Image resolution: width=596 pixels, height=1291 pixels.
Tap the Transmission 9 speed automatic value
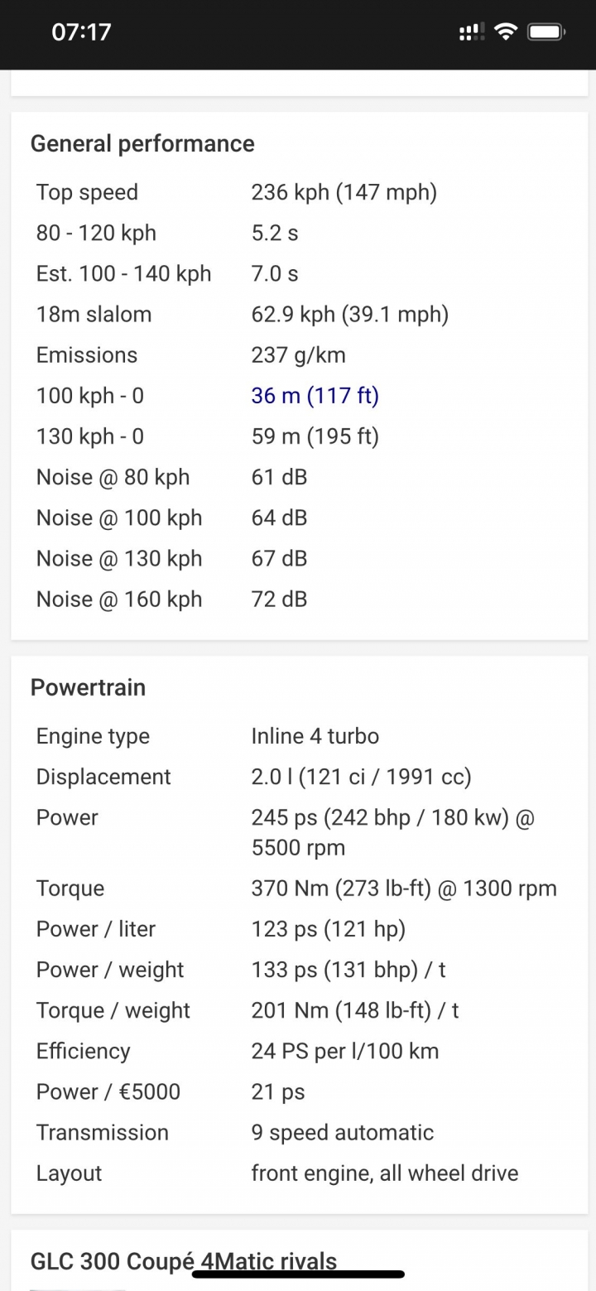tap(343, 1133)
